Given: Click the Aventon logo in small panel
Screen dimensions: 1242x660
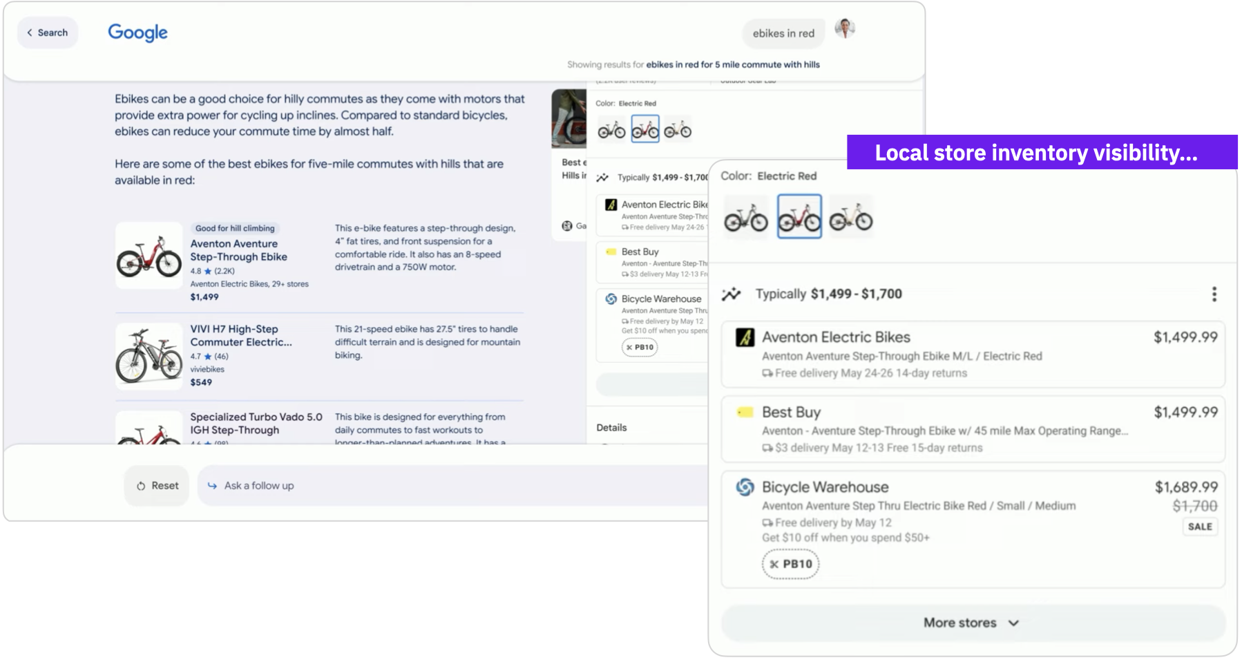Looking at the screenshot, I should (x=611, y=205).
